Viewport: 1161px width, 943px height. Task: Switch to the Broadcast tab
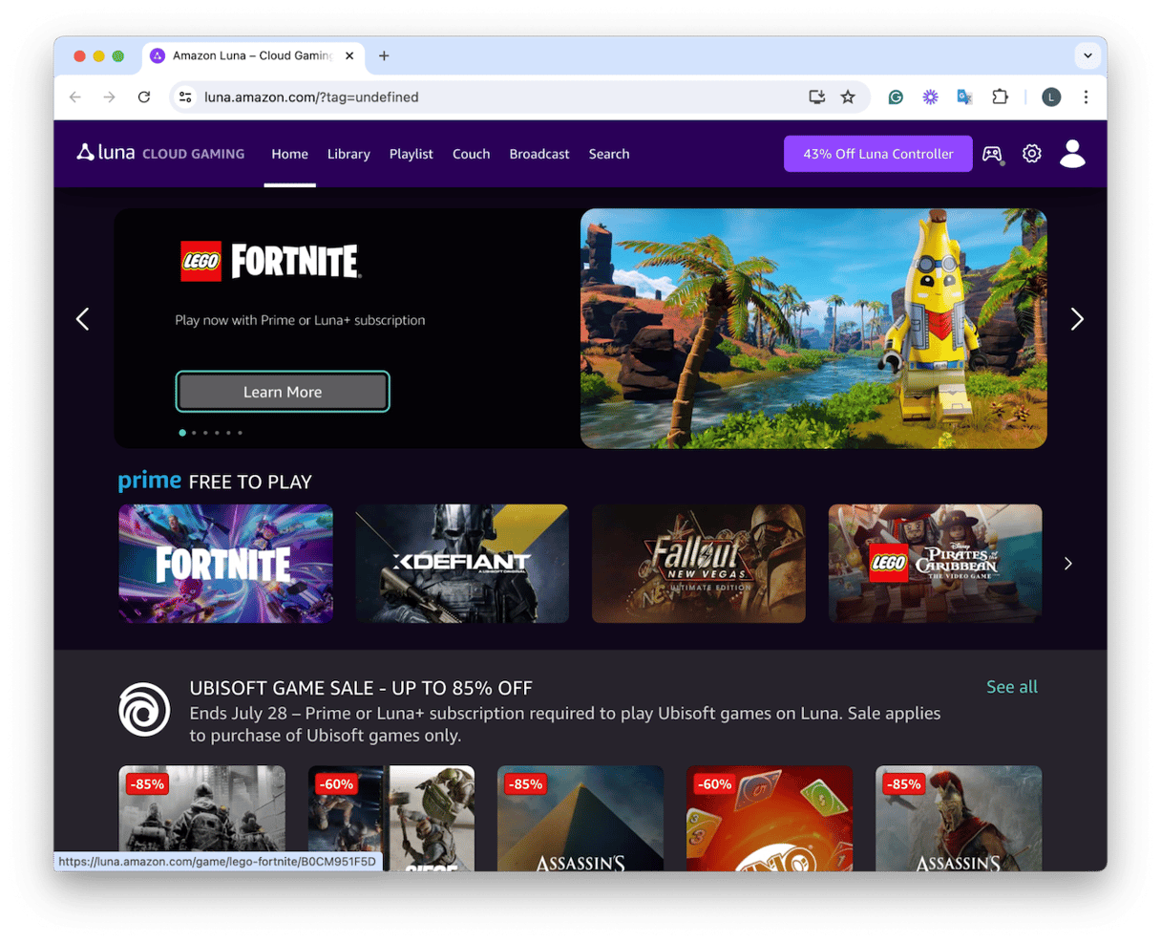tap(538, 154)
